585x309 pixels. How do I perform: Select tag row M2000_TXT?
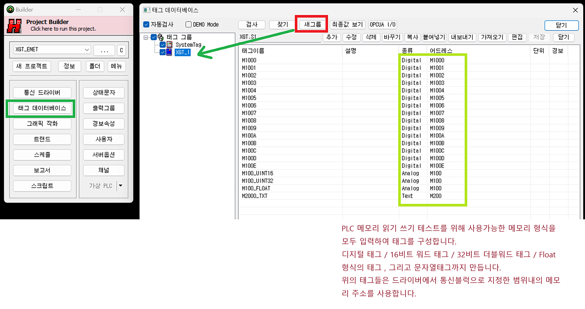[x=409, y=196]
